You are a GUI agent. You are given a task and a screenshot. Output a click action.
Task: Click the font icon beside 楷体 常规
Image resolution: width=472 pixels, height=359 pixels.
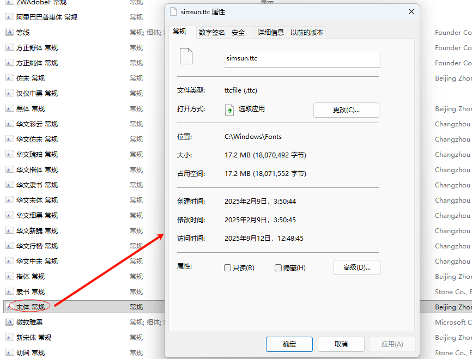[9, 277]
